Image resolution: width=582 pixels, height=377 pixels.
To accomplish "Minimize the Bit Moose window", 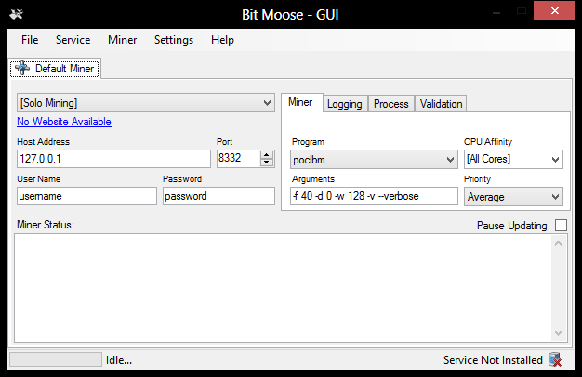I will 496,11.
